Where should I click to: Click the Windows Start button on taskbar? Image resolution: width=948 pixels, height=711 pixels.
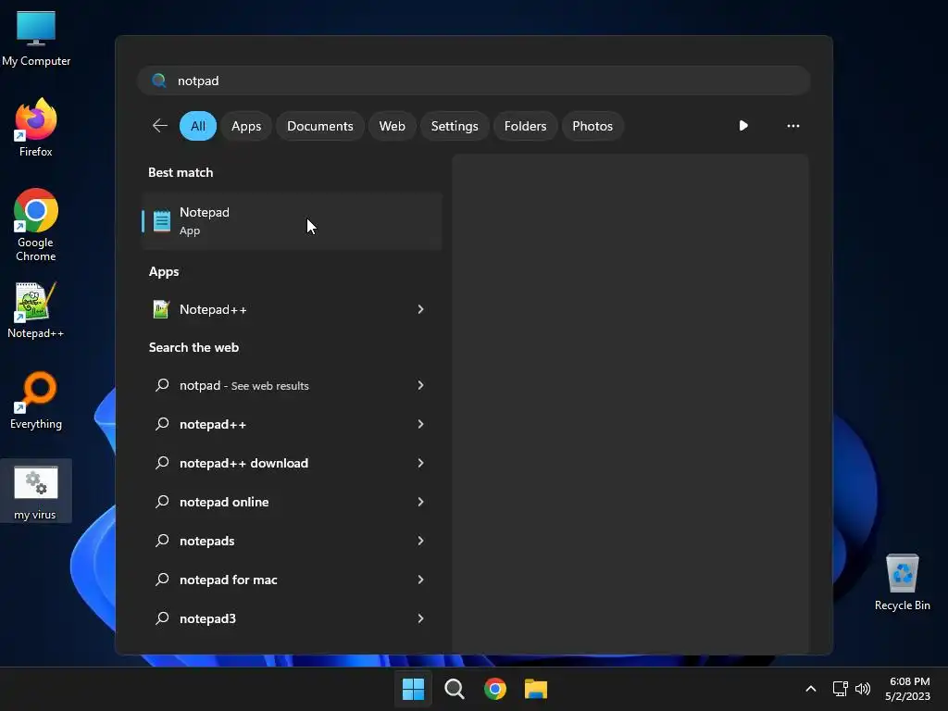pos(414,689)
